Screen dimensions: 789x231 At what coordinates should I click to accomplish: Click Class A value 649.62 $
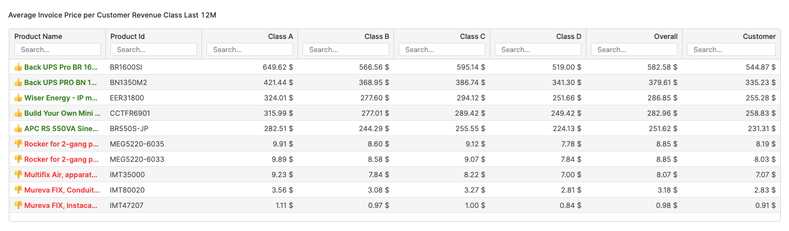point(278,67)
